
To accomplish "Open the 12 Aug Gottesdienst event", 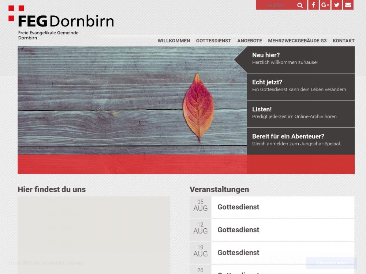I will (x=238, y=230).
